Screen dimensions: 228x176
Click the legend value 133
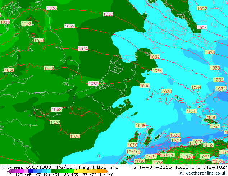pos(65,175)
